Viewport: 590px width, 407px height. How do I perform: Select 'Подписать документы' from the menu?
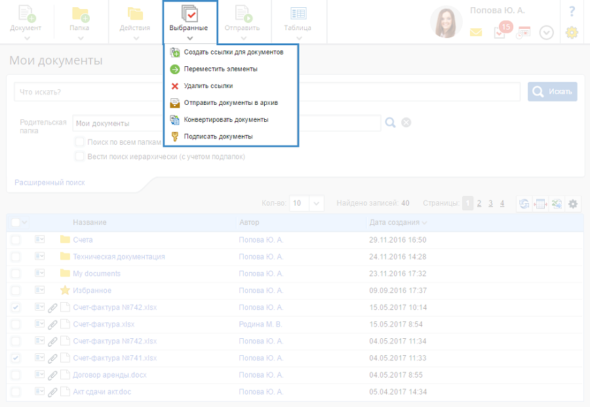[x=218, y=136]
